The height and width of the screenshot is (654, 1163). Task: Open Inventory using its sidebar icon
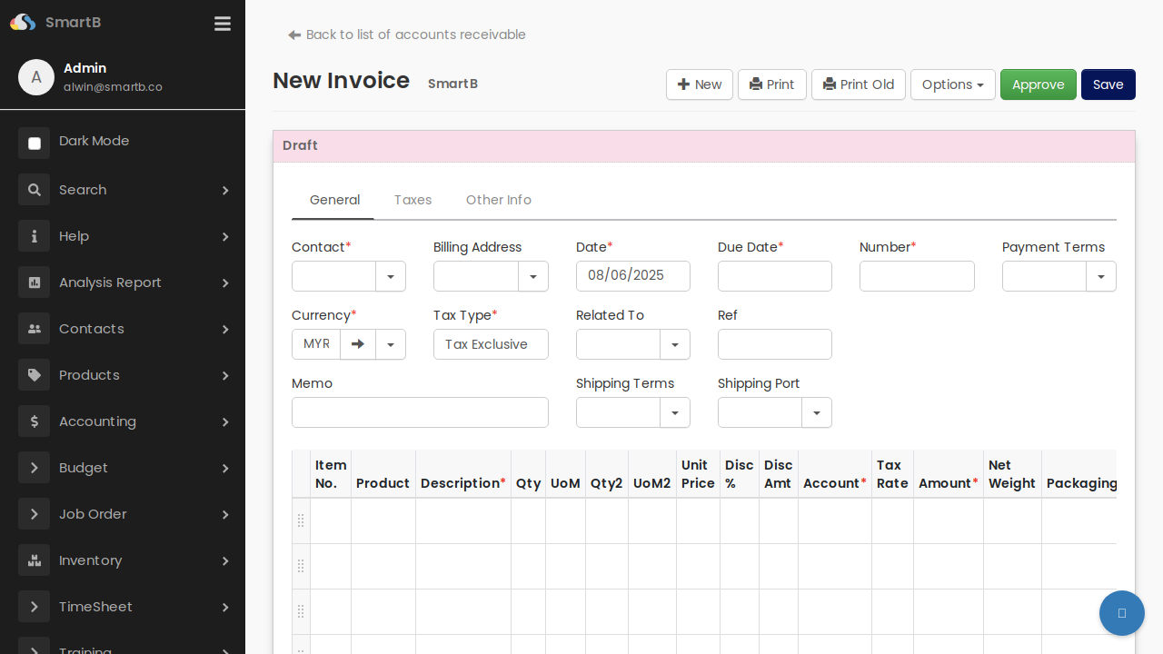coord(34,560)
